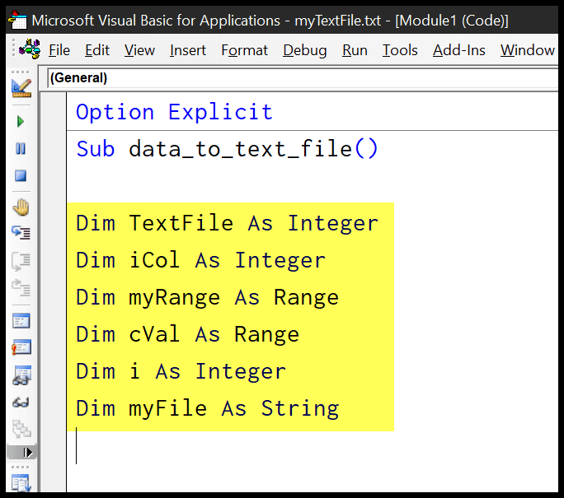Click the margin bar beside Sub data_to_text_file

pyautogui.click(x=53, y=149)
